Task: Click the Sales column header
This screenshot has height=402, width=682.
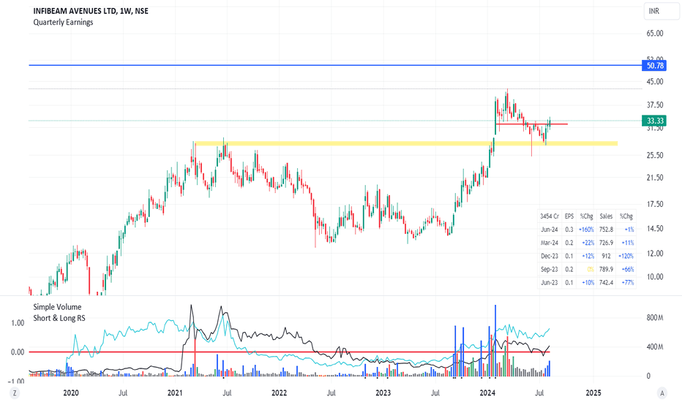Action: tap(606, 216)
